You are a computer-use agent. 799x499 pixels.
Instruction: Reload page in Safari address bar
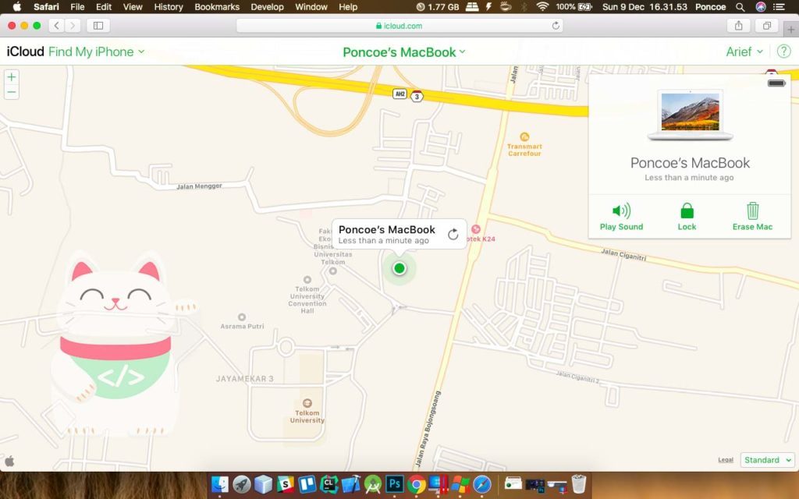(556, 26)
